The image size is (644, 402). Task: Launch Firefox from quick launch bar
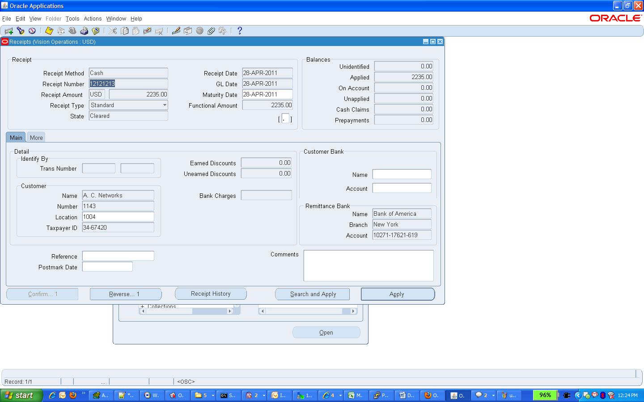click(x=72, y=395)
